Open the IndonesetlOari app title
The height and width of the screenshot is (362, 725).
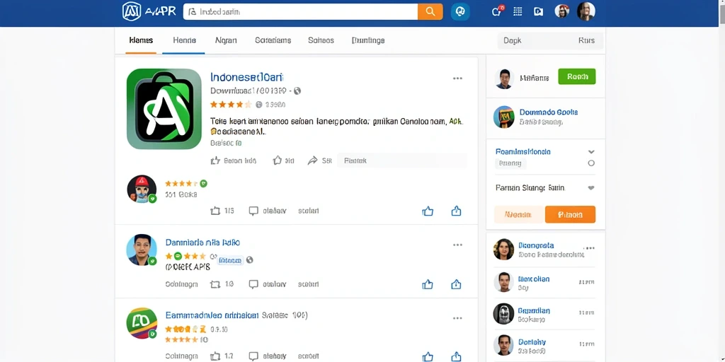point(247,76)
